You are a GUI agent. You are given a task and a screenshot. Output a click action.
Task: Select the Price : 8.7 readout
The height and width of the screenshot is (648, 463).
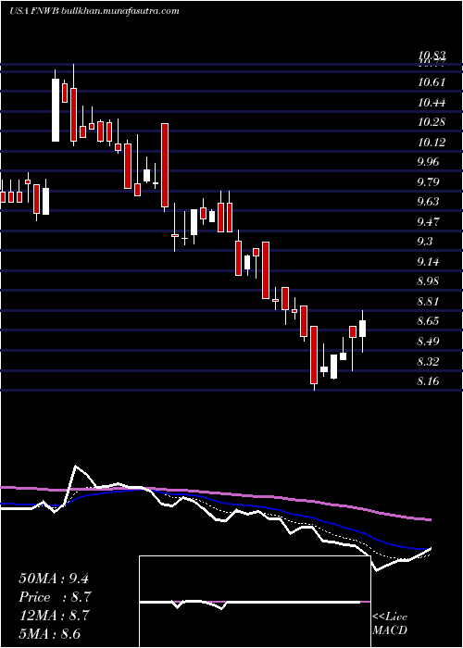click(x=55, y=597)
